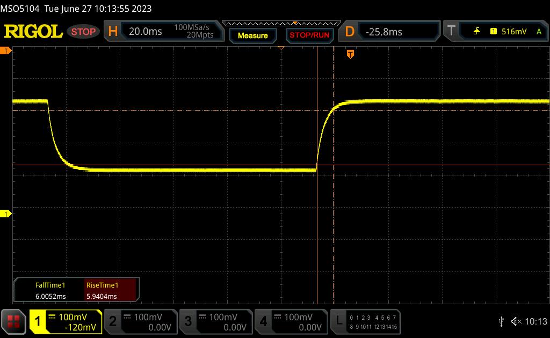
Task: Select the highlighted RiseTime1 measurement result
Action: pyautogui.click(x=112, y=291)
